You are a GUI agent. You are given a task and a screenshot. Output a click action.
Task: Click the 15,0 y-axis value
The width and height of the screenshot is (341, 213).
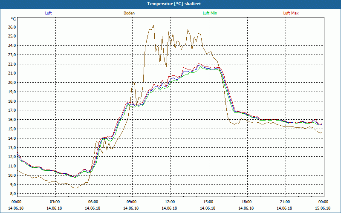point(12,129)
